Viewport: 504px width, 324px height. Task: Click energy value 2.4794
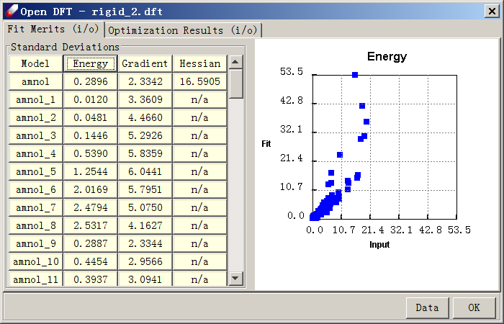point(90,207)
